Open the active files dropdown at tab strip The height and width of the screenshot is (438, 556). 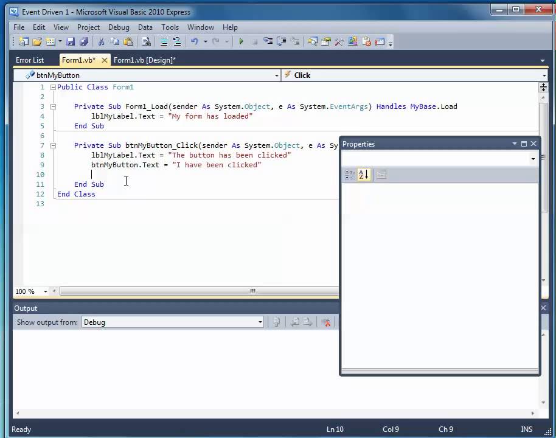pyautogui.click(x=543, y=61)
